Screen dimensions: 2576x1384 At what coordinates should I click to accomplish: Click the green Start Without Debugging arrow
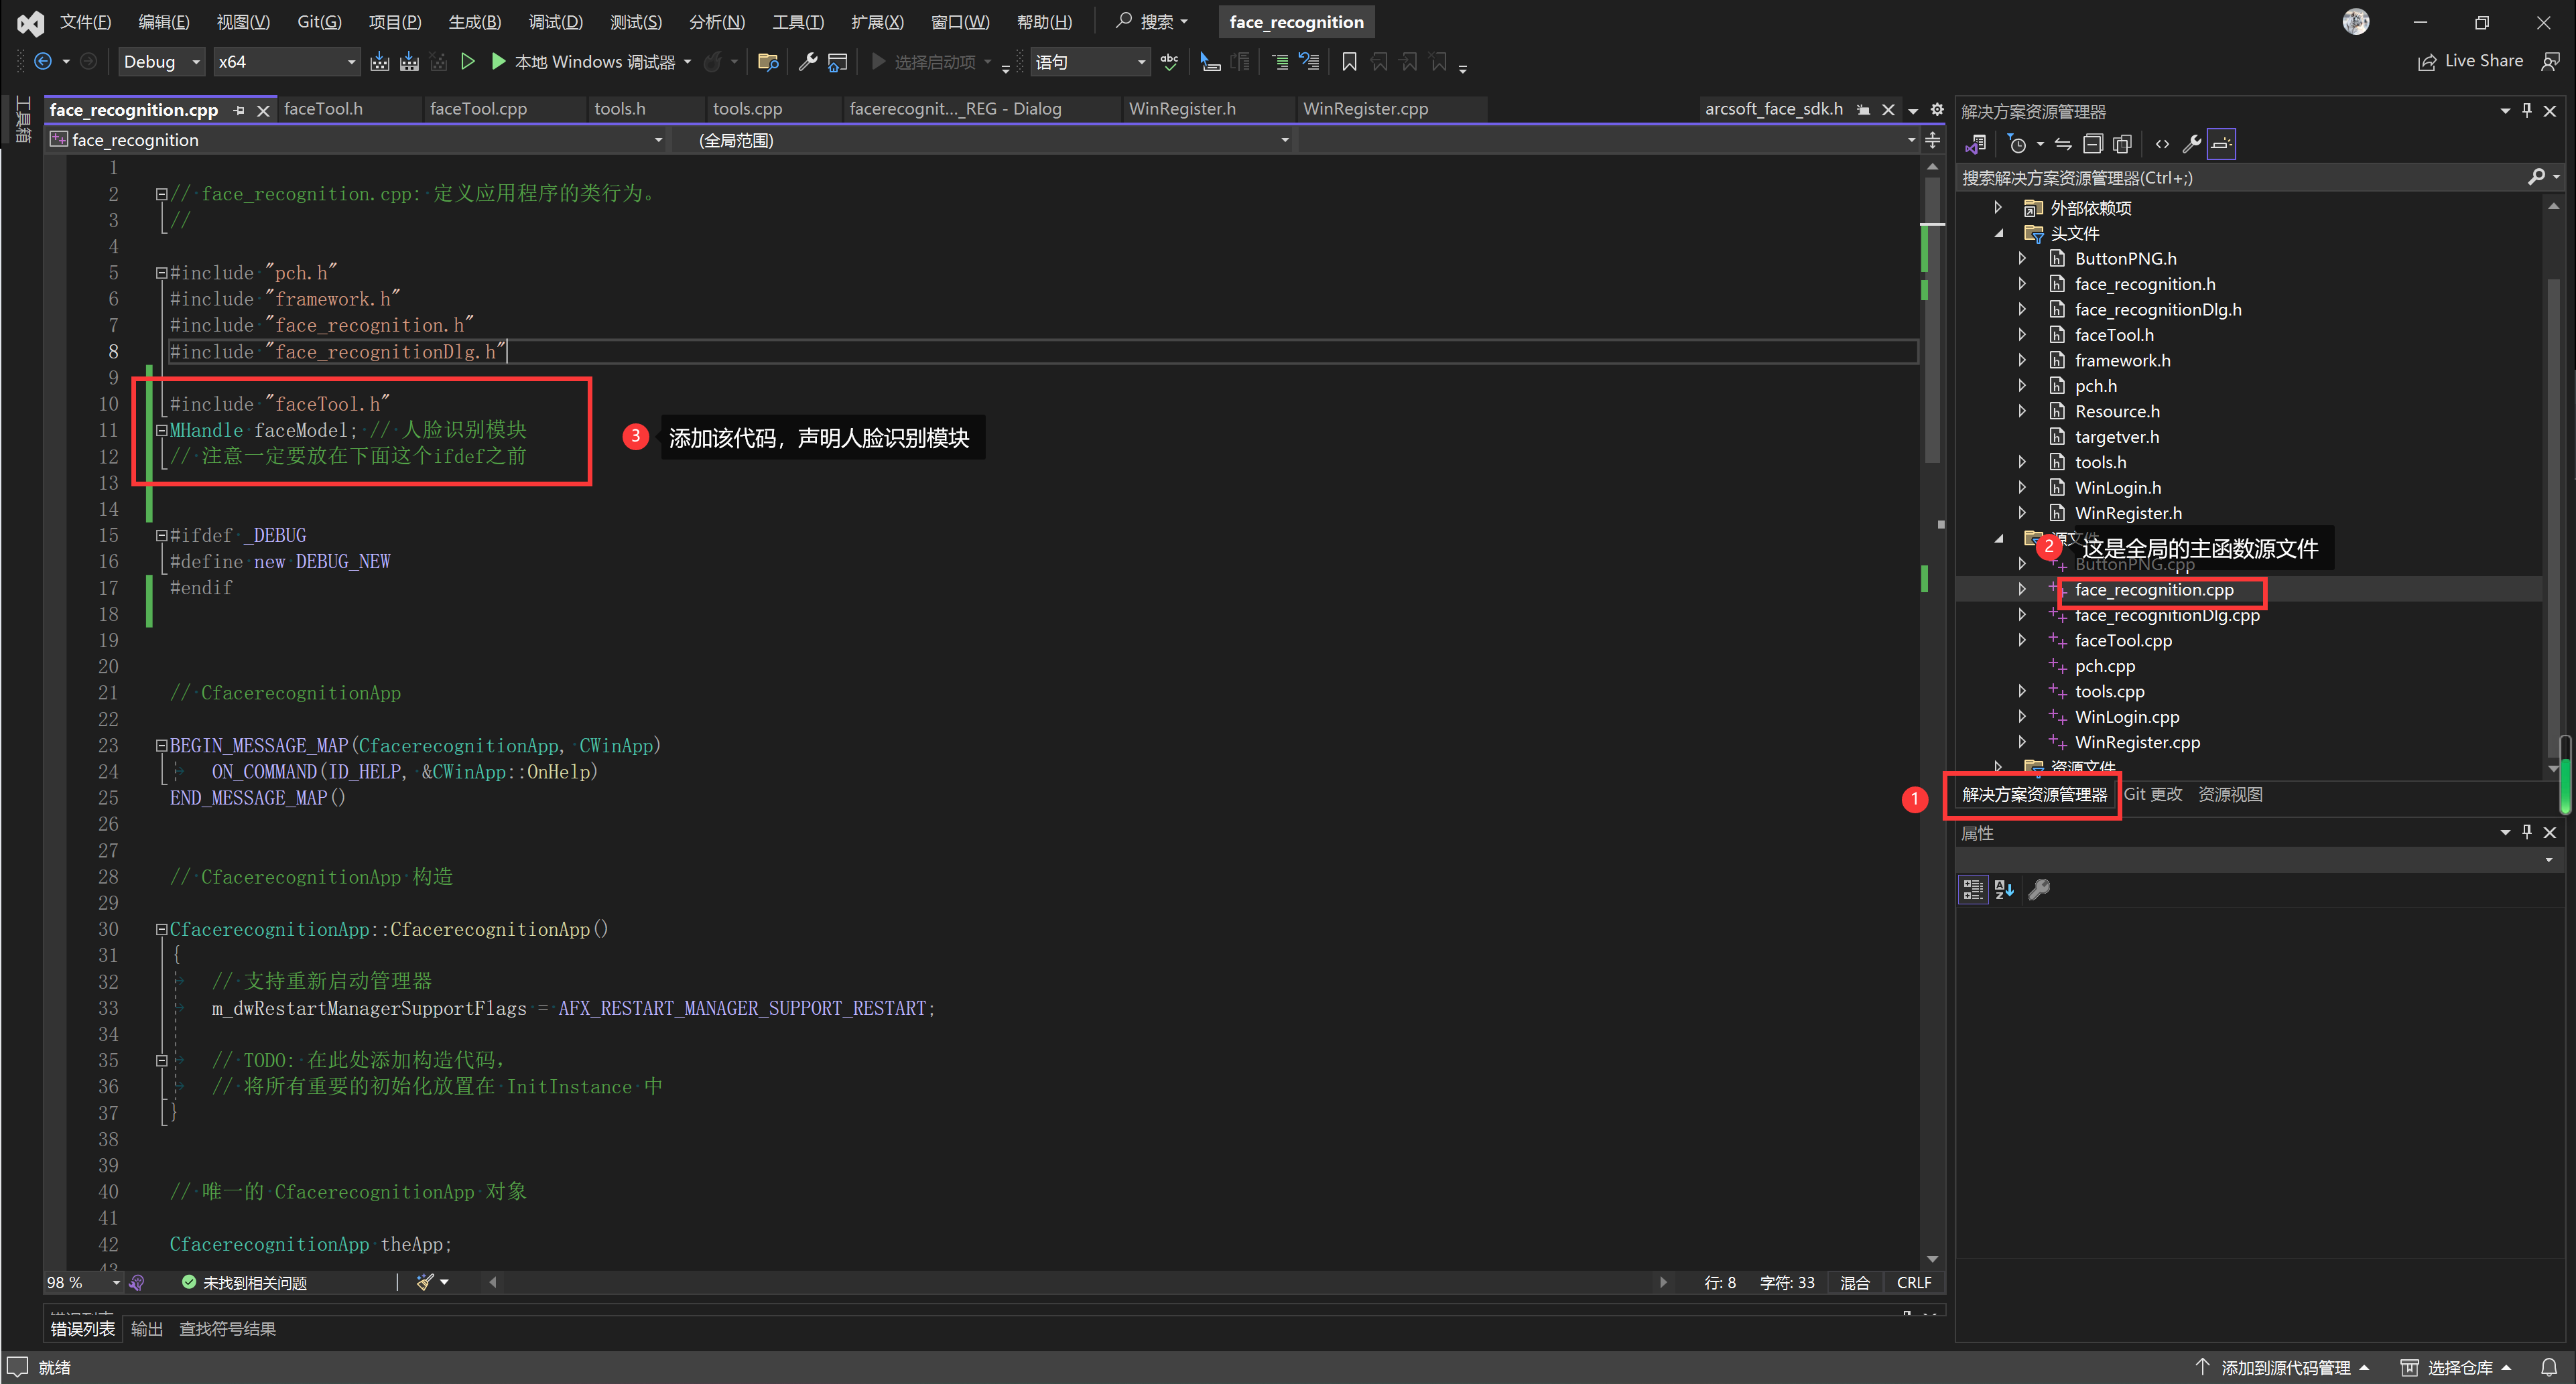pos(467,62)
